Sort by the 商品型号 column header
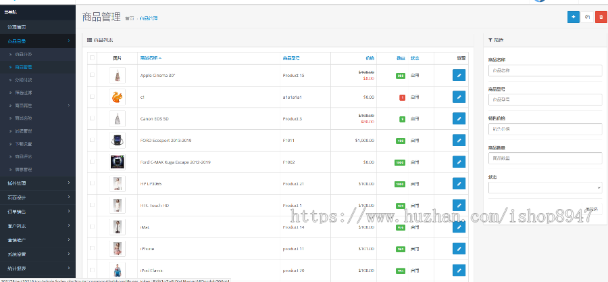 (290, 58)
